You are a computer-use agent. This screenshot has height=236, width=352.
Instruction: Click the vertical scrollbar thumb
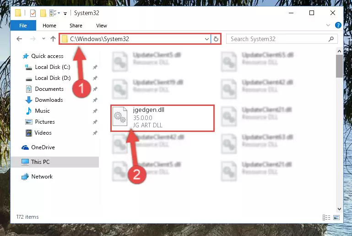point(339,66)
